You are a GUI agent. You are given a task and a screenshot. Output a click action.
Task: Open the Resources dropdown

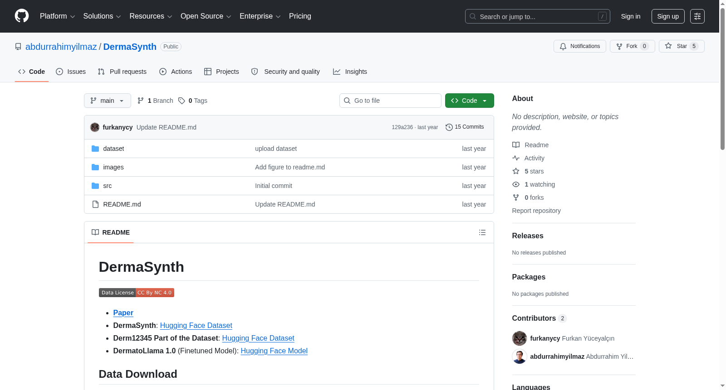coord(151,16)
